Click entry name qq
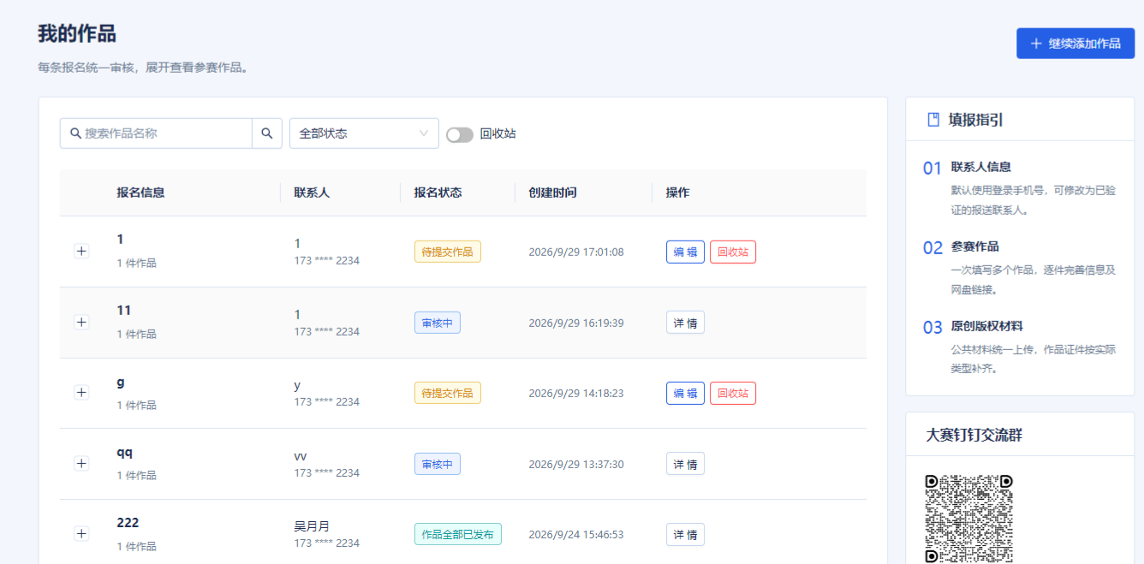This screenshot has height=564, width=1144. click(125, 452)
